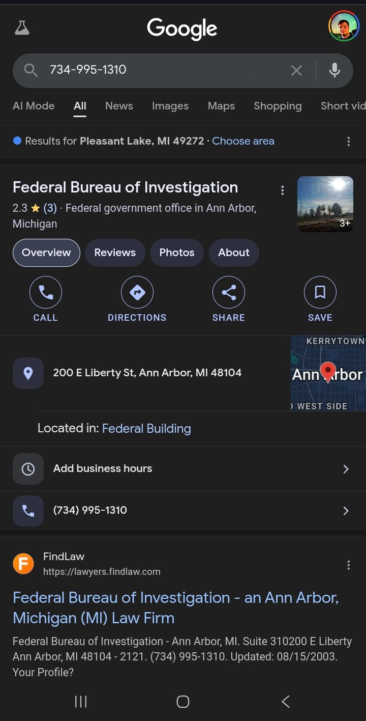This screenshot has width=366, height=721.
Task: Open the Images tab
Action: pyautogui.click(x=170, y=106)
